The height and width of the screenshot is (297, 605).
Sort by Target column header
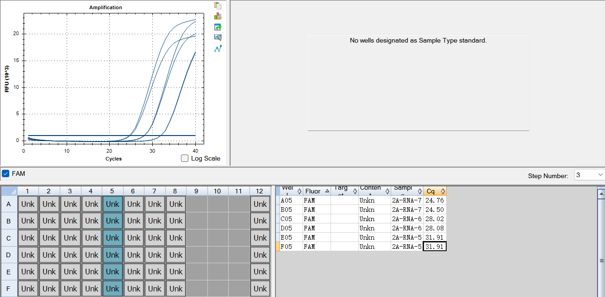[344, 191]
